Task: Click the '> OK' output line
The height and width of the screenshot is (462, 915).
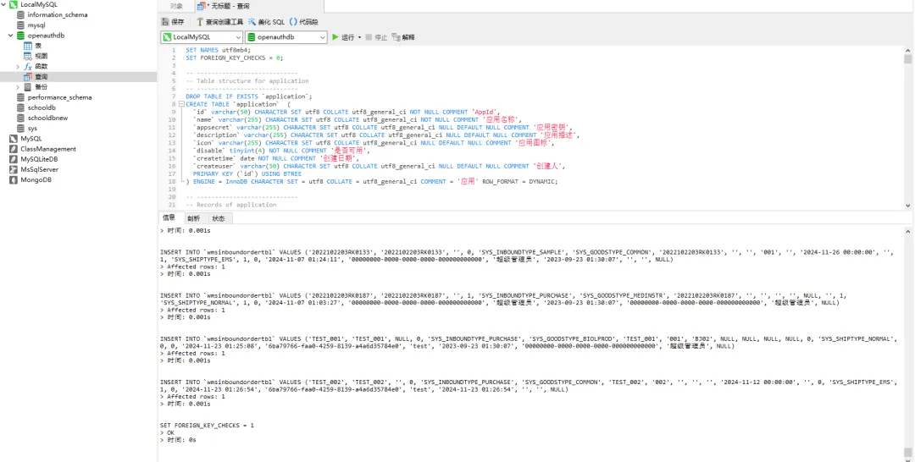Action: point(168,433)
